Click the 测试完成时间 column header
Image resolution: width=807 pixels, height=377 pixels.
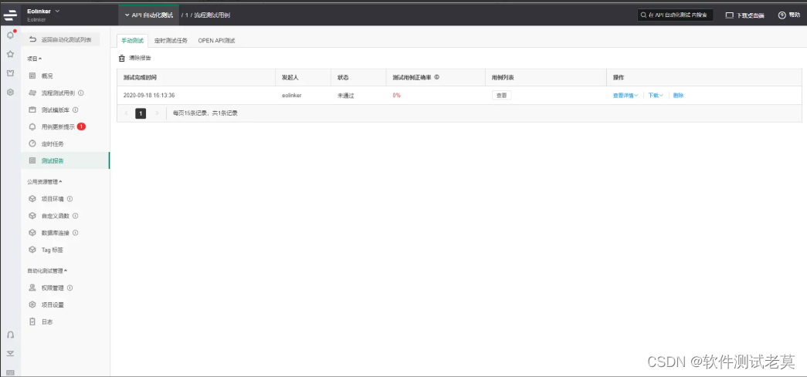click(x=140, y=78)
